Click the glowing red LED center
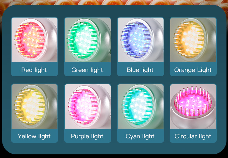 coord(31,40)
